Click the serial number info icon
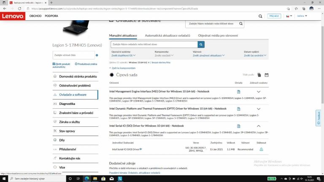324x182 pixels. [x=97, y=55]
